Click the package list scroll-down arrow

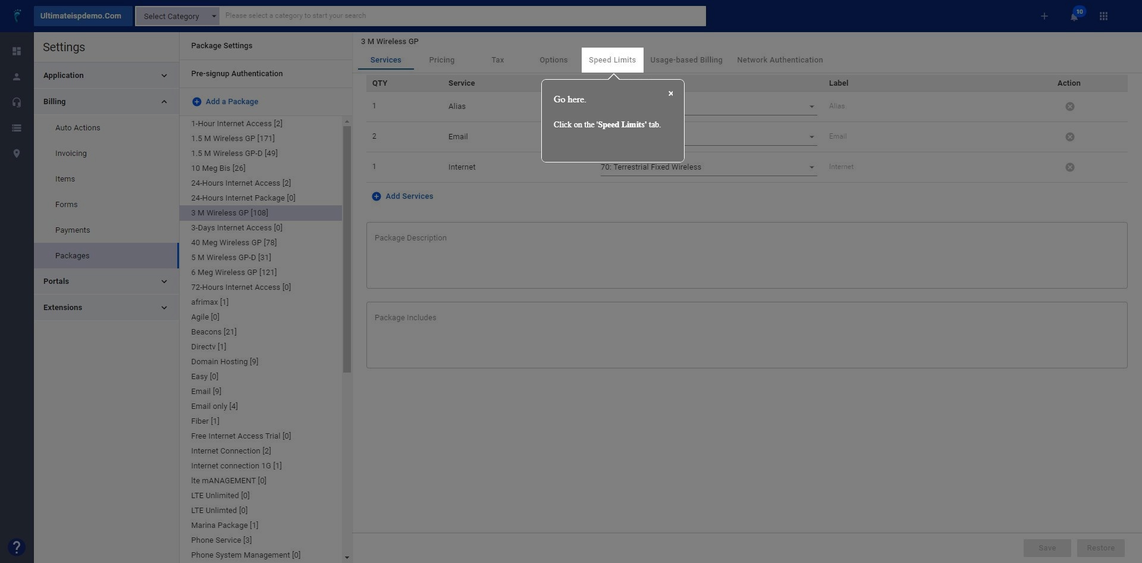pos(347,558)
